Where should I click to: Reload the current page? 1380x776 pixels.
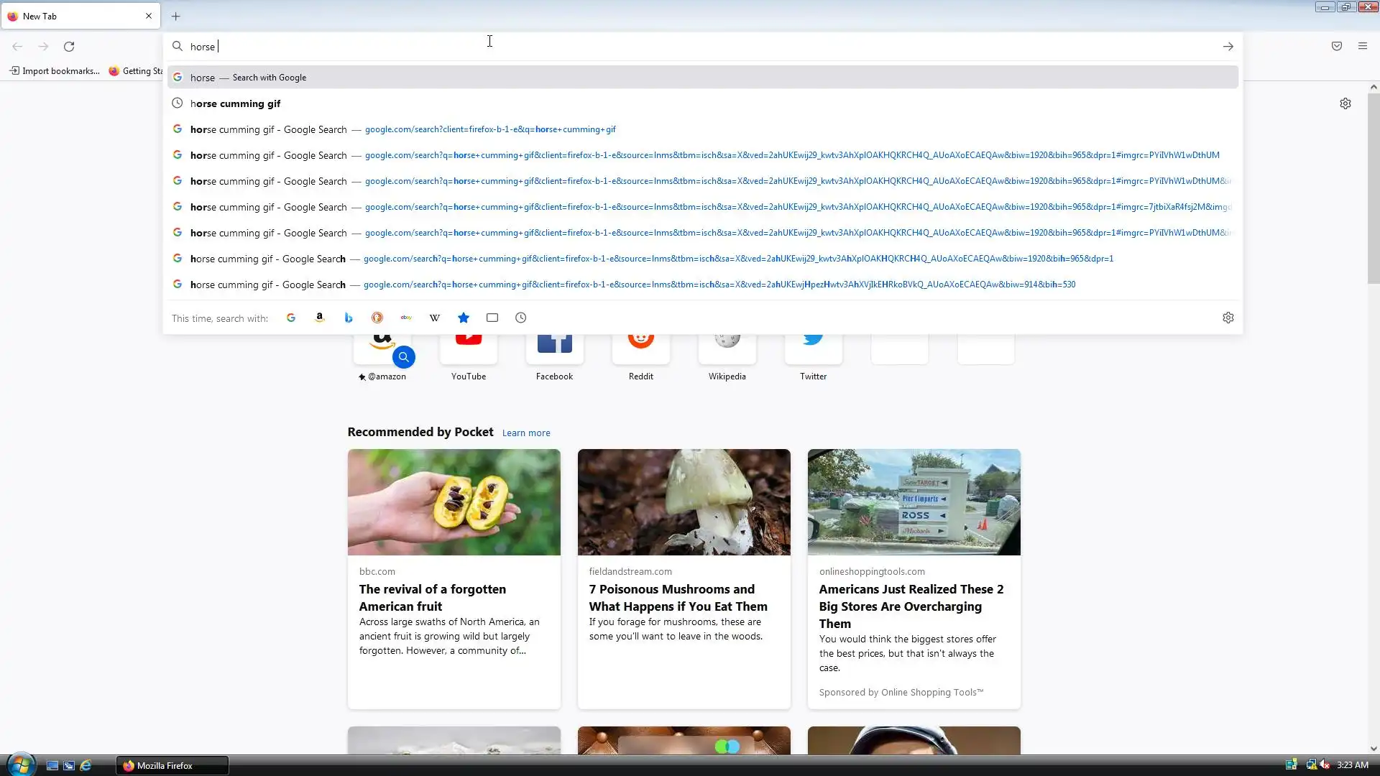69,46
